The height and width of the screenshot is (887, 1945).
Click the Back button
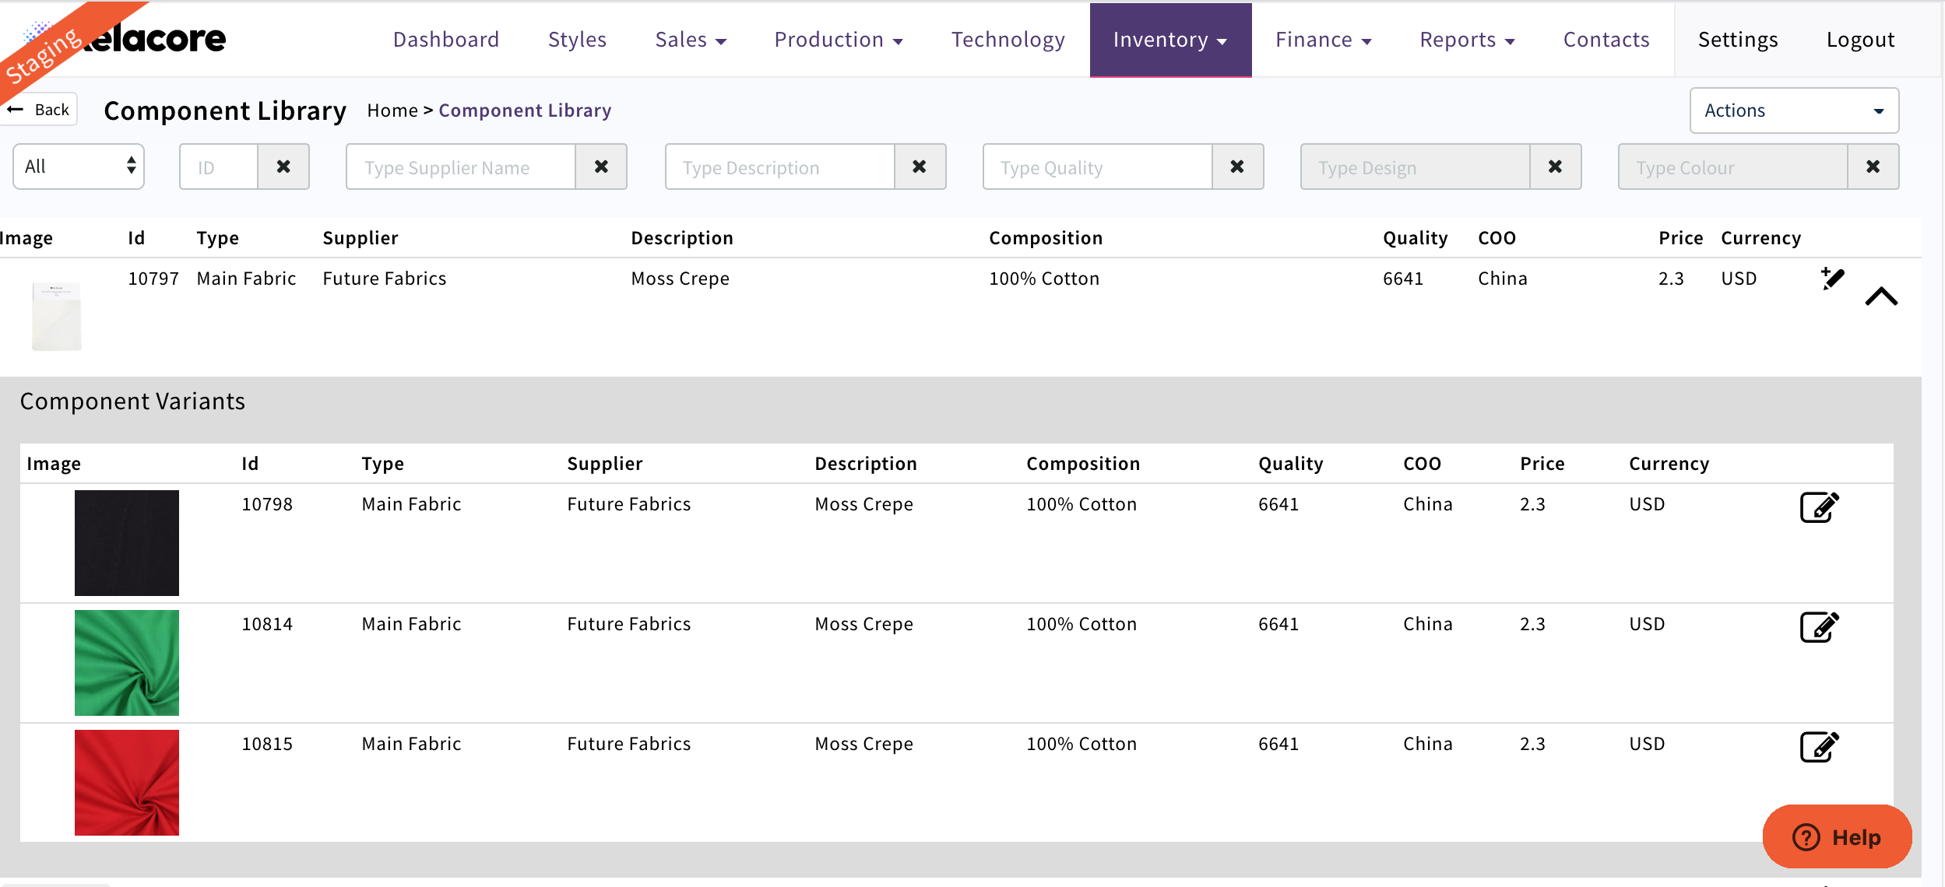coord(40,110)
